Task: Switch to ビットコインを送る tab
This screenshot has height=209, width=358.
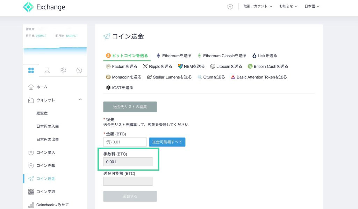Action: tap(127, 56)
